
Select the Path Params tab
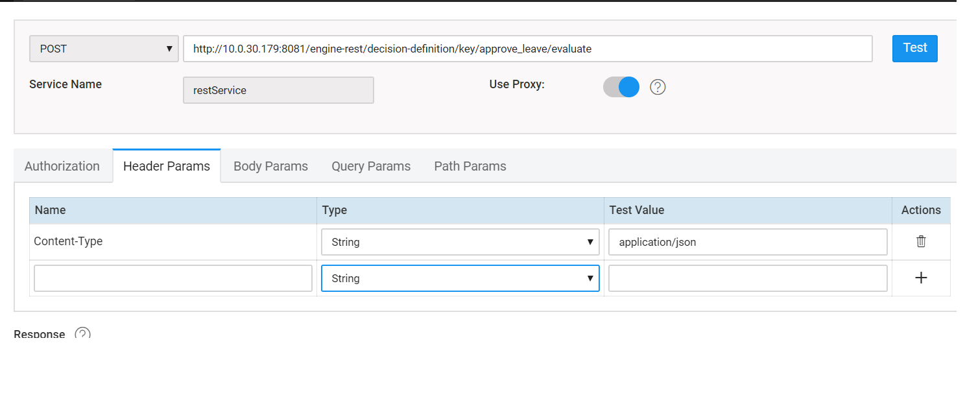[x=470, y=166]
